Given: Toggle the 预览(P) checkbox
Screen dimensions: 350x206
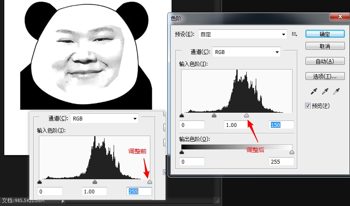Looking at the screenshot, I should point(308,105).
